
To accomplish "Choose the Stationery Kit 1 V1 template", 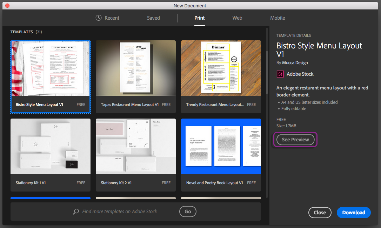I will click(x=51, y=146).
